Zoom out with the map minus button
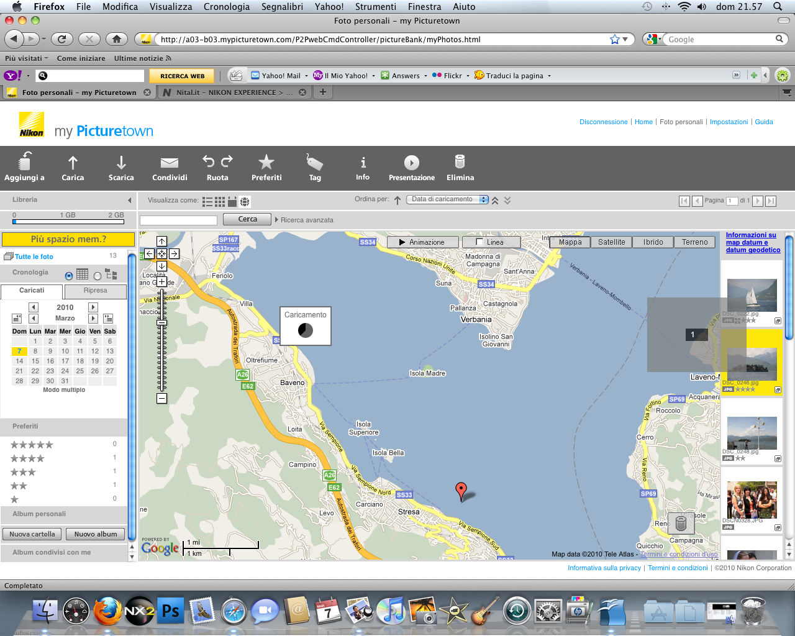 tap(161, 398)
